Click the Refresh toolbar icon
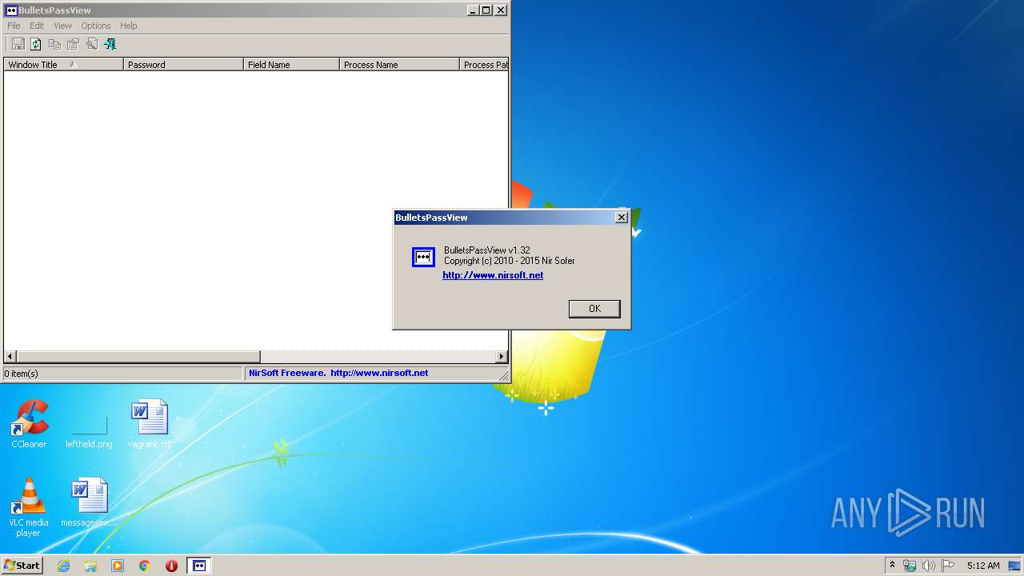 [x=36, y=44]
